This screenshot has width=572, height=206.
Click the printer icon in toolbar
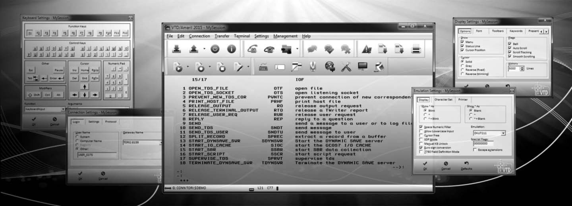click(x=416, y=49)
